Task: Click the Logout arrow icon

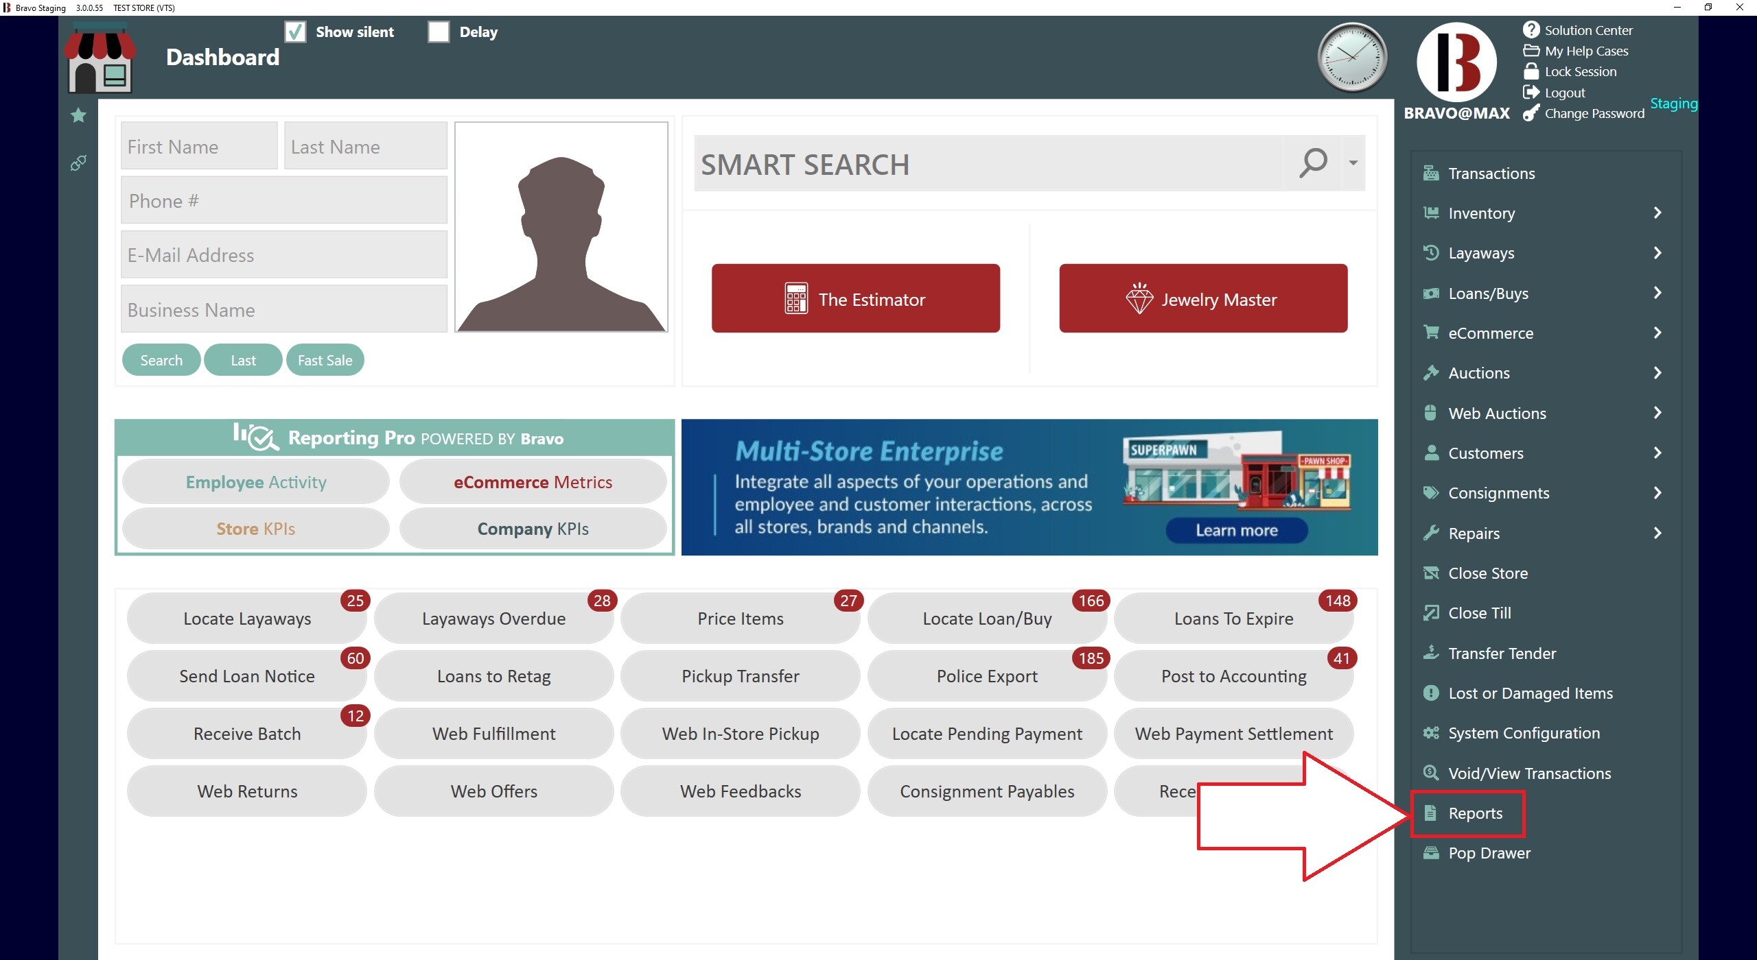Action: (1531, 92)
